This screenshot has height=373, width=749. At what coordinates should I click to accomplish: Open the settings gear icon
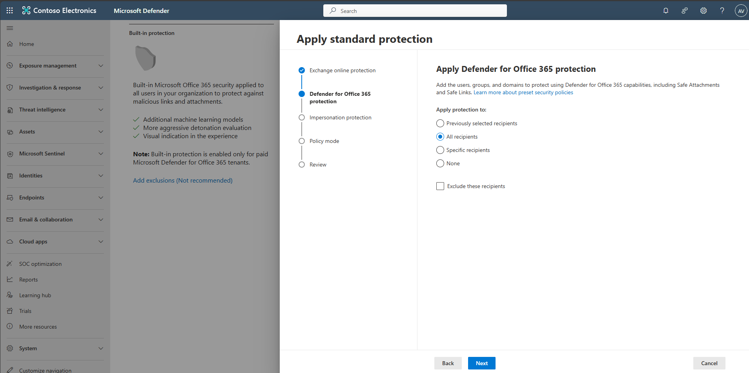pos(703,11)
